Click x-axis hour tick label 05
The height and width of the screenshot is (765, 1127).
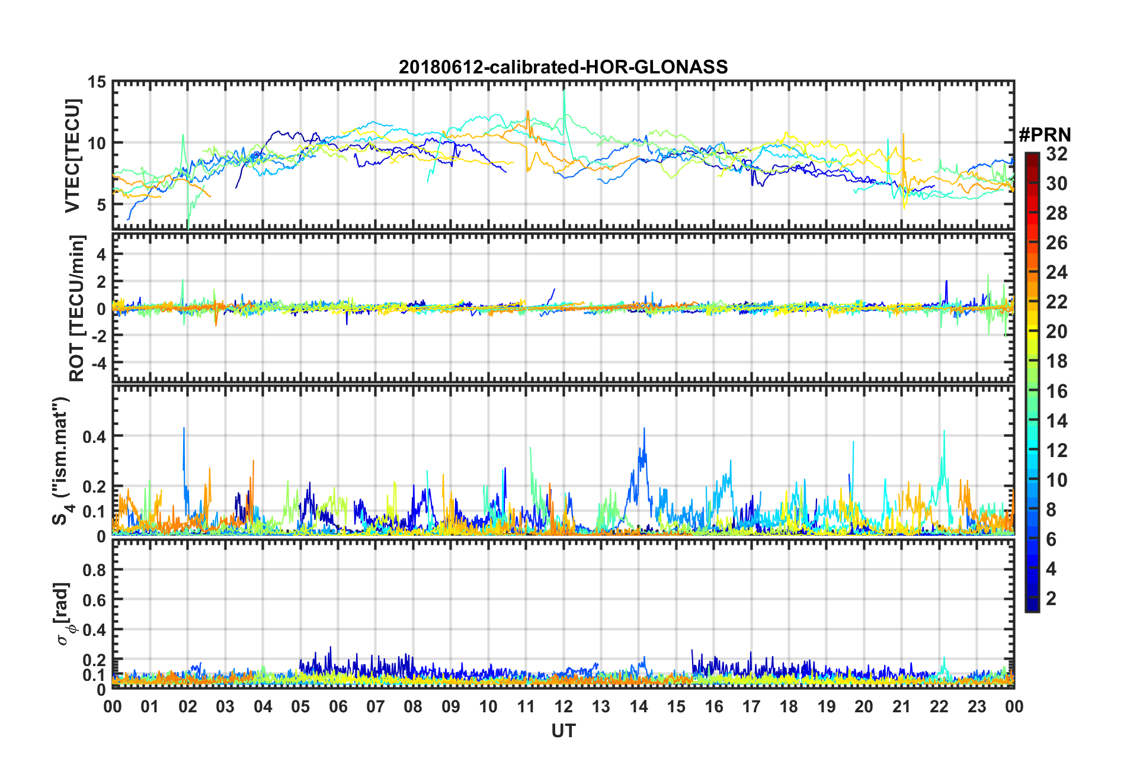click(300, 706)
